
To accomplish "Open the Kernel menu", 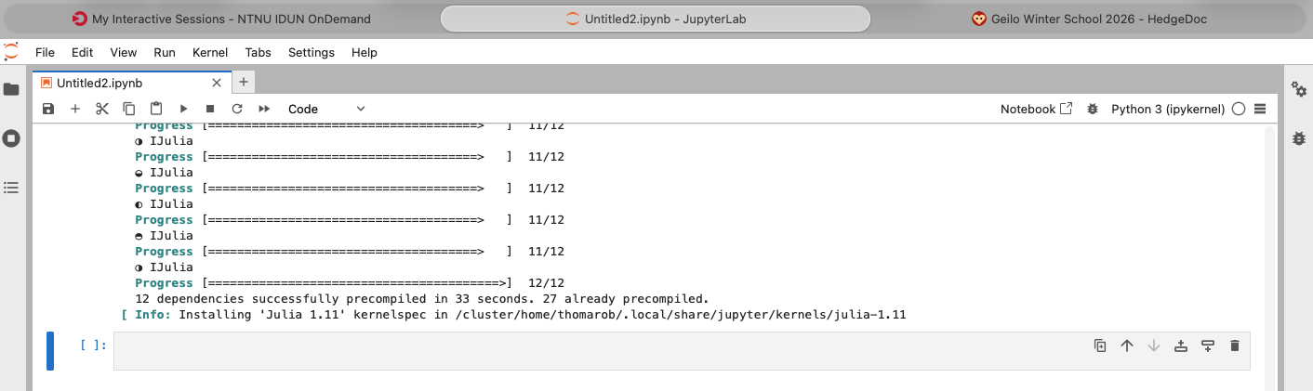I will pos(210,53).
